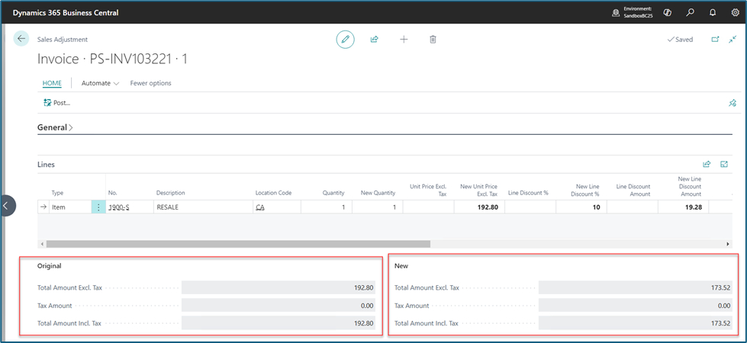Click Line Discount Amount column header
Image resolution: width=747 pixels, height=343 pixels.
coord(633,191)
